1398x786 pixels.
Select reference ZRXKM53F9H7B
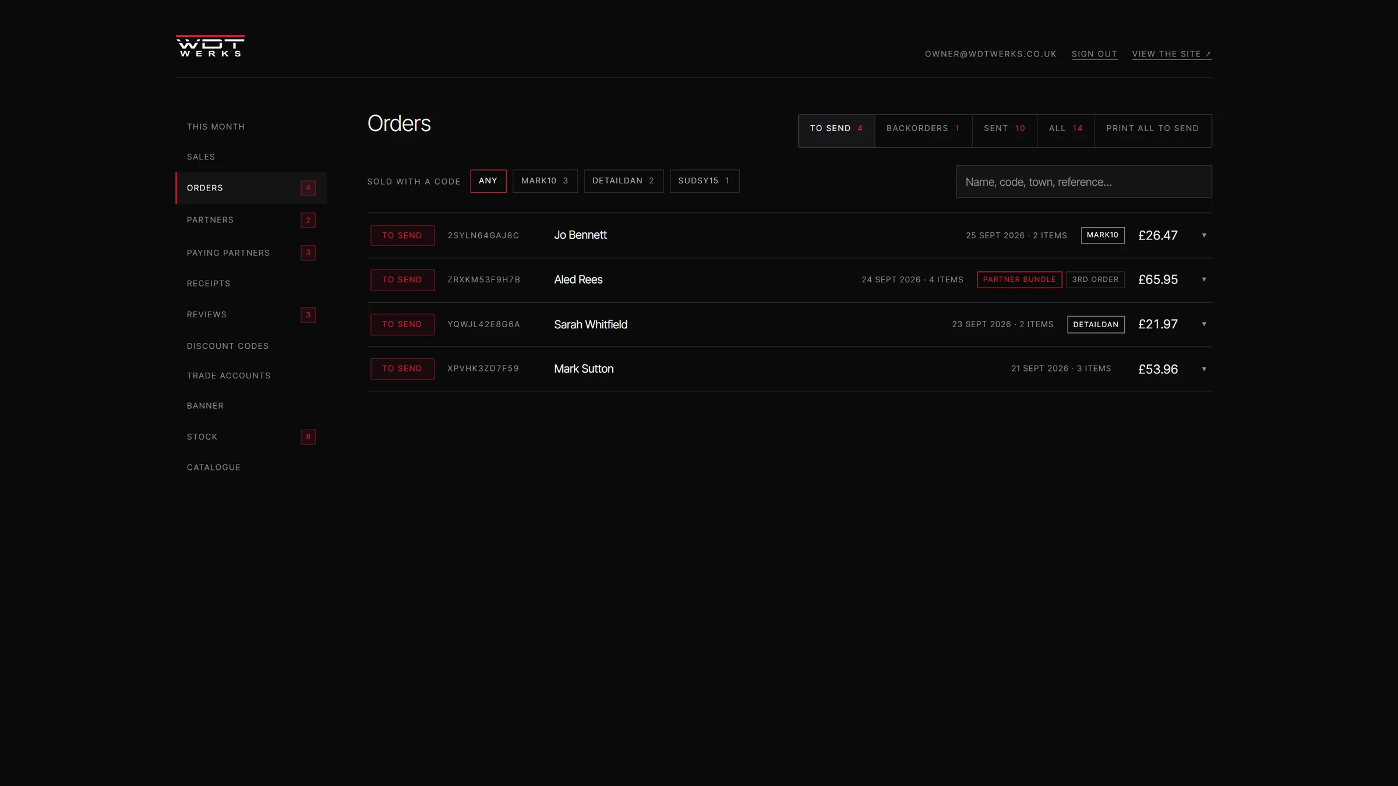pos(484,280)
